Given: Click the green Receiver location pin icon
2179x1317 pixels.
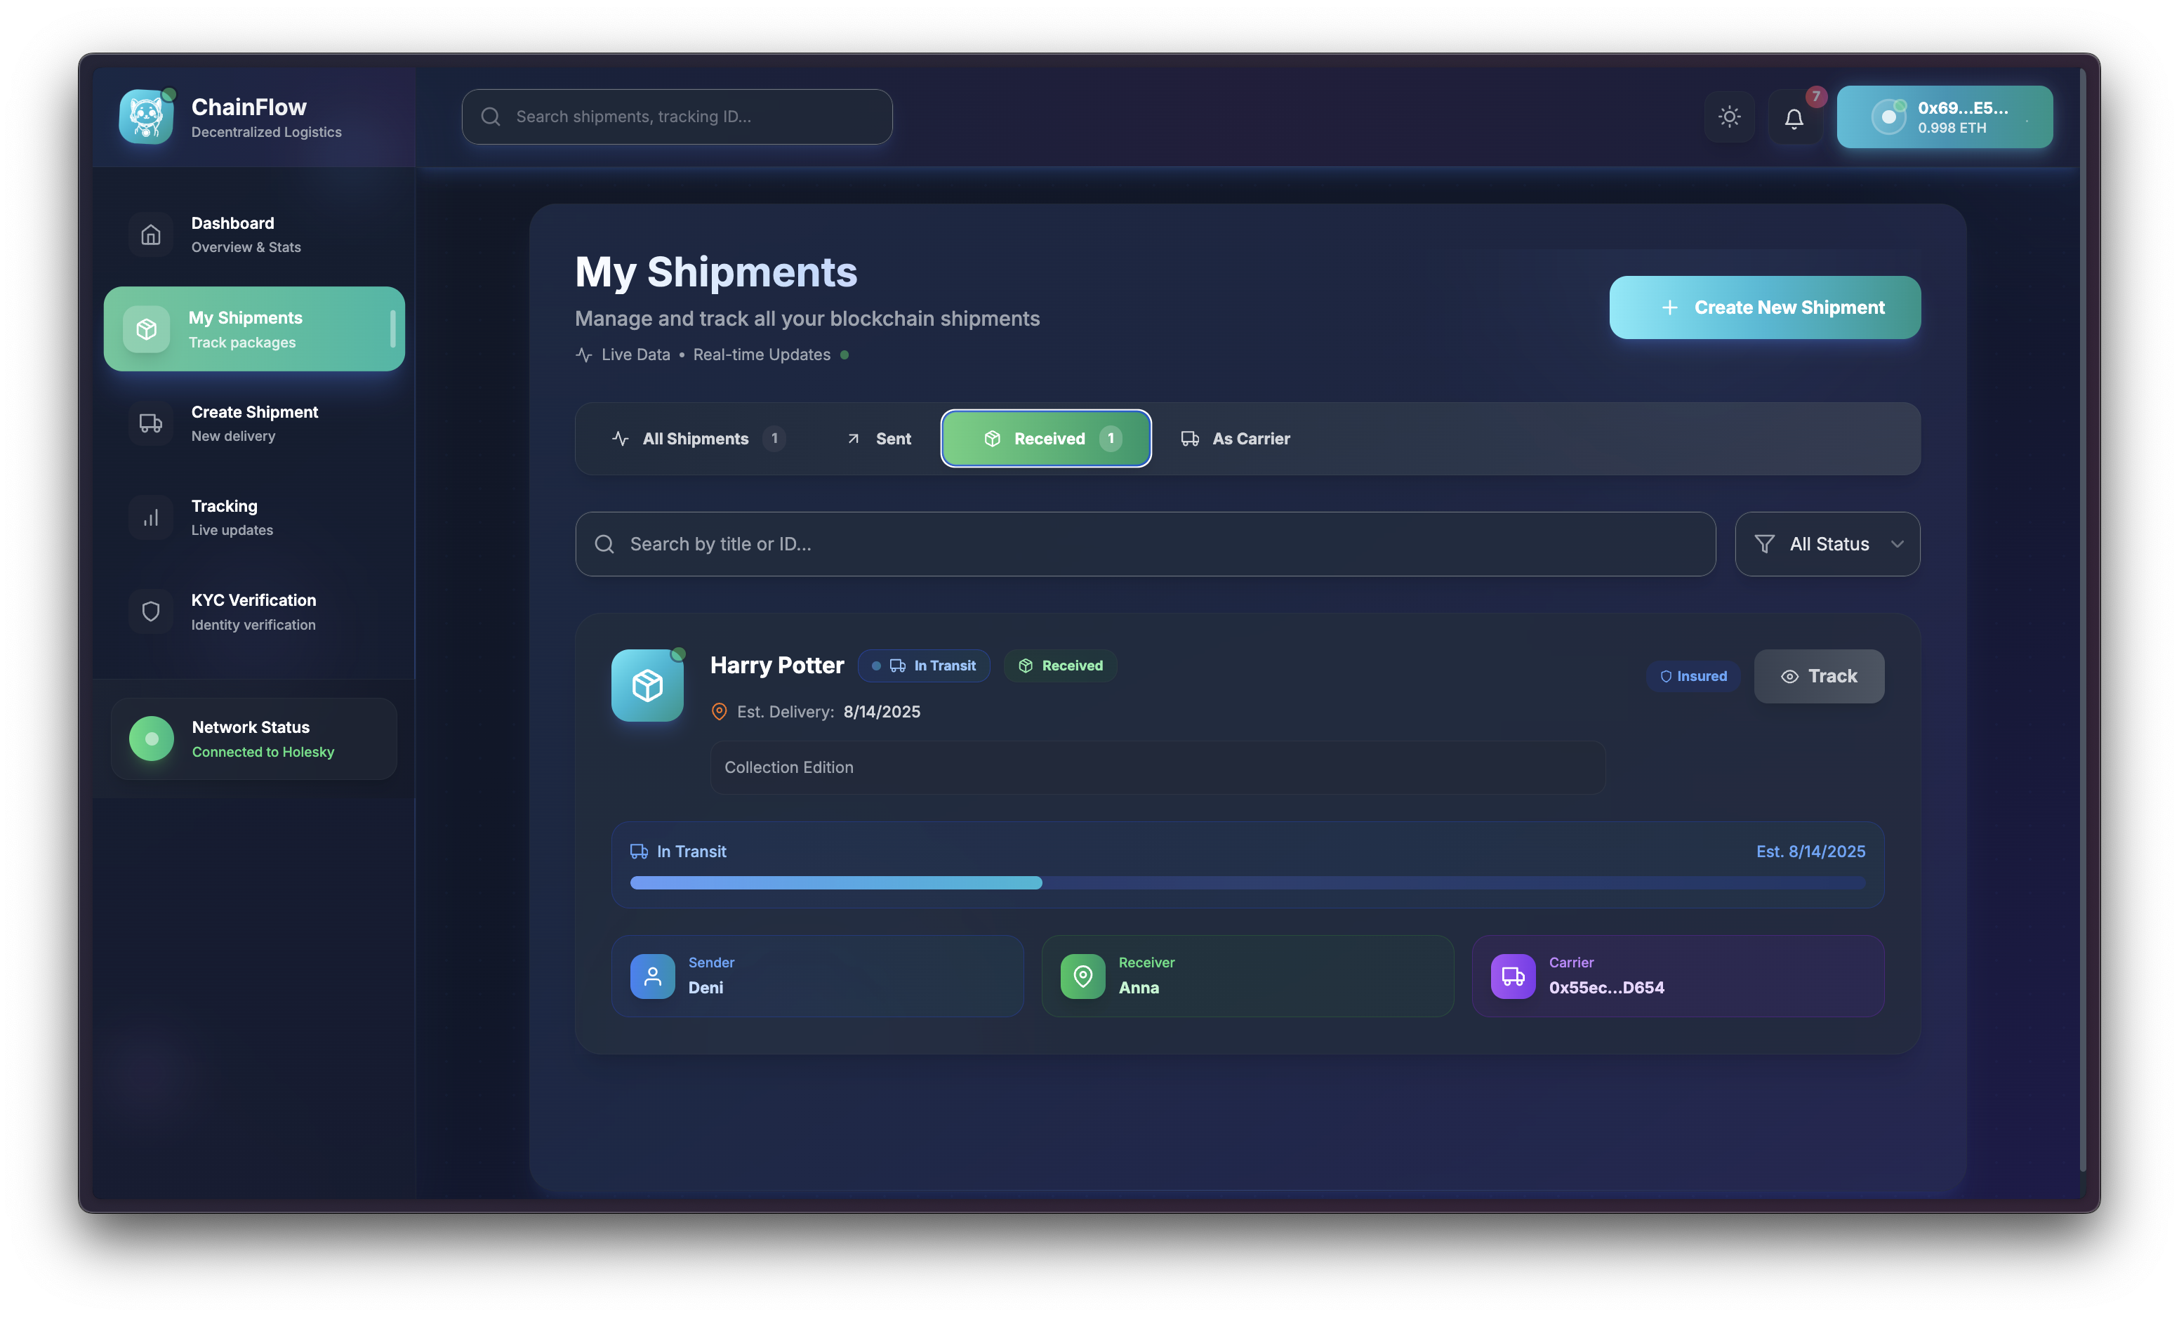Looking at the screenshot, I should pyautogui.click(x=1082, y=976).
